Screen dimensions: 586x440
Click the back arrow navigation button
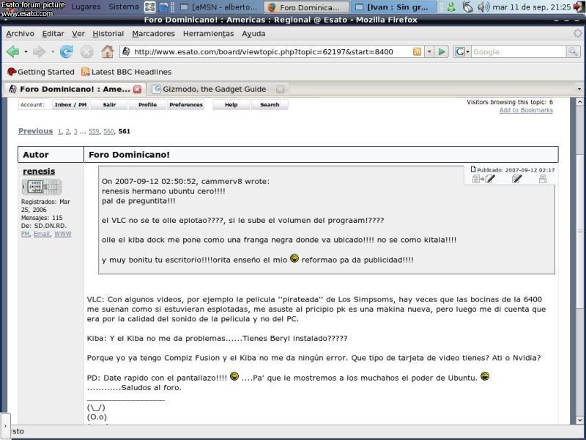click(12, 51)
